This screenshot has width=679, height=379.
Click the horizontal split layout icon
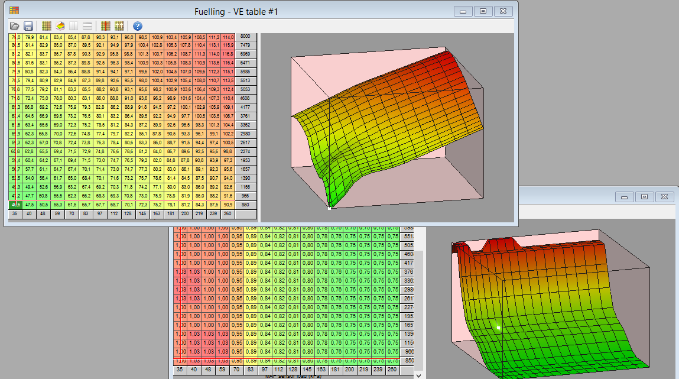click(87, 26)
